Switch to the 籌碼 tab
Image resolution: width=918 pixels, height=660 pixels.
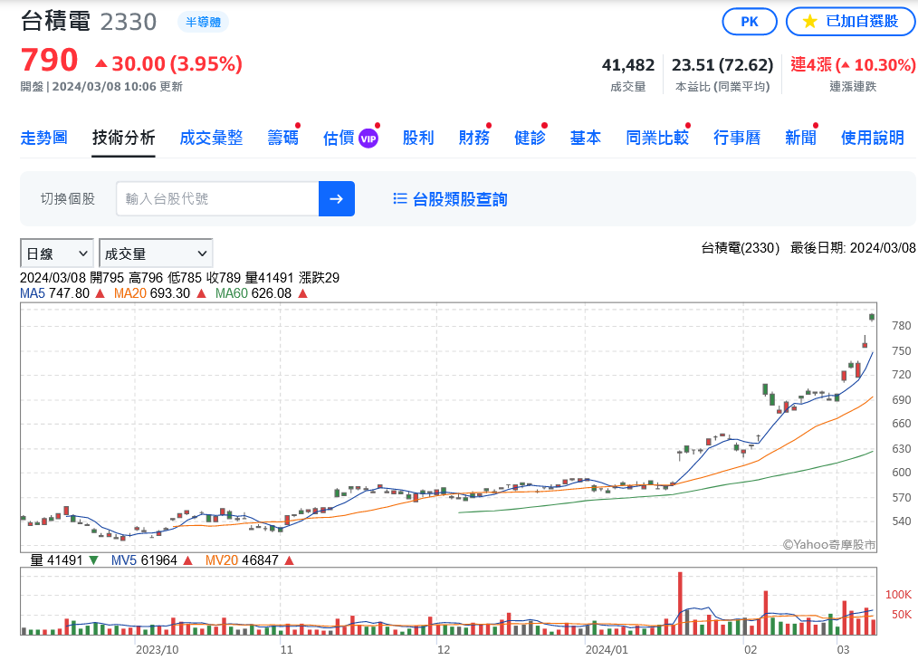click(x=282, y=139)
